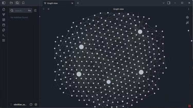Screen dimensions: 193x108
Task: Open more options three-dot menu
Action: click(x=189, y=9)
